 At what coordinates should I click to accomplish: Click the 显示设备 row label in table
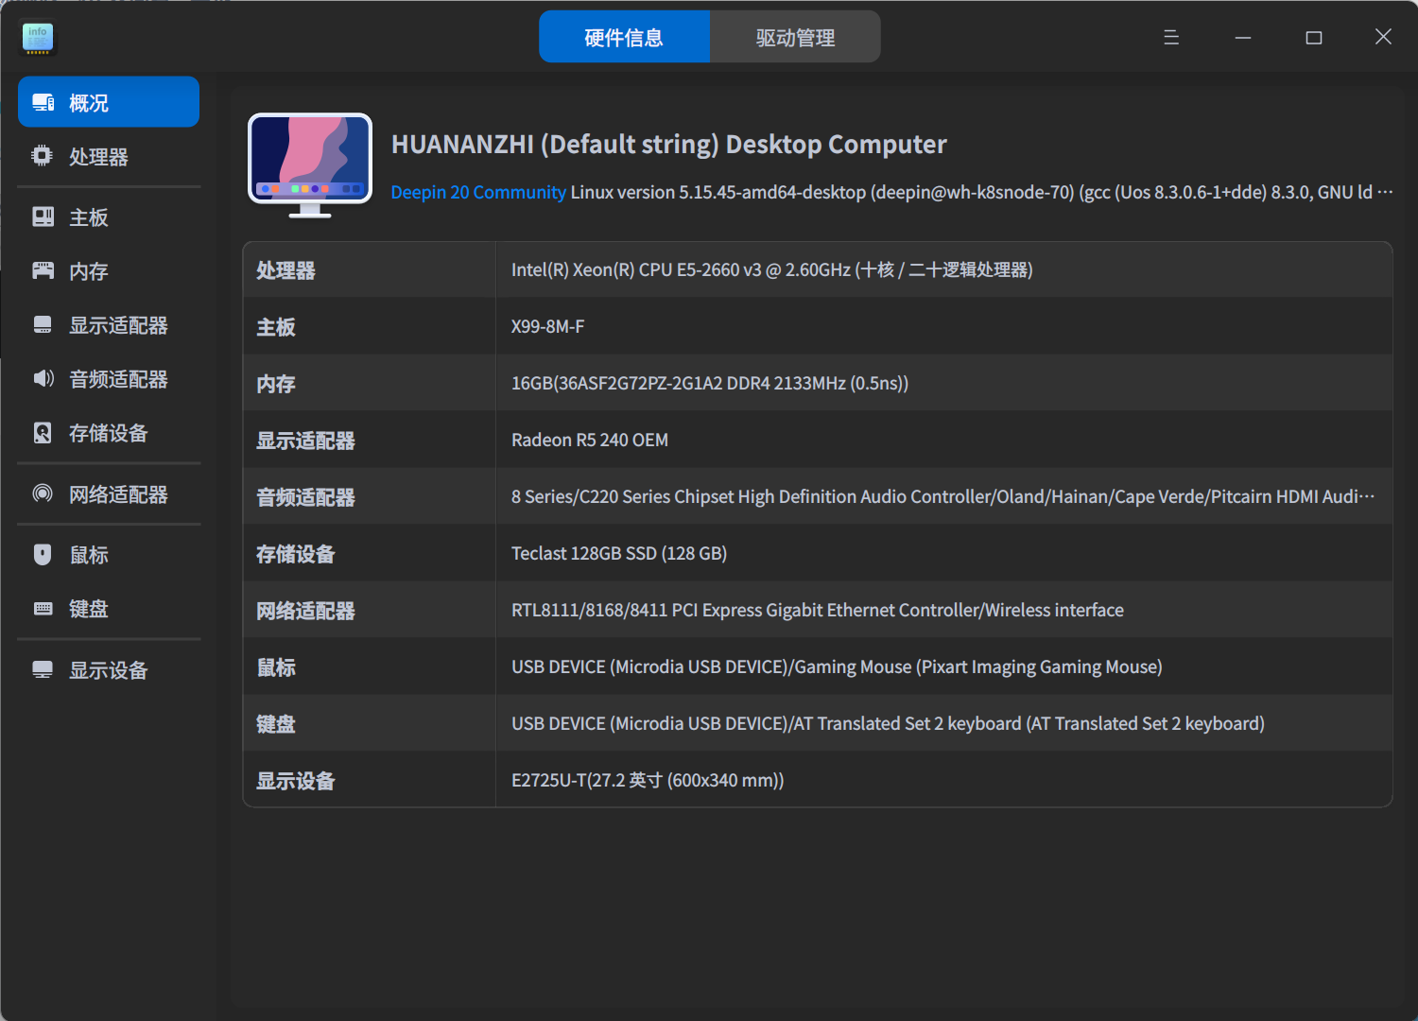pos(296,781)
